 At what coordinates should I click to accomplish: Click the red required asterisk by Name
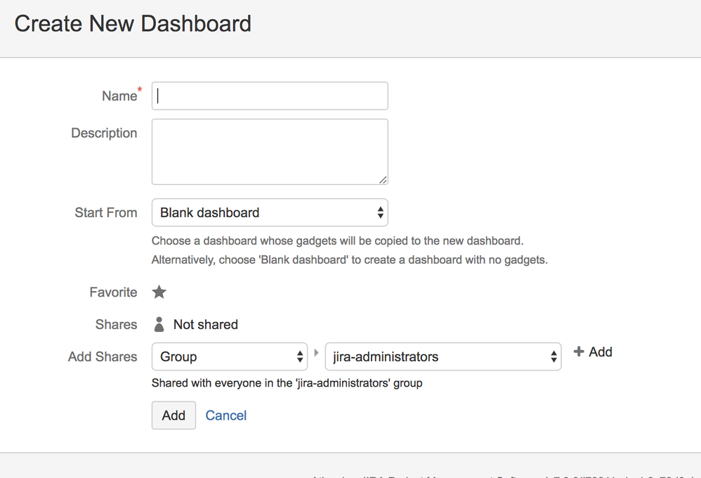[x=139, y=89]
